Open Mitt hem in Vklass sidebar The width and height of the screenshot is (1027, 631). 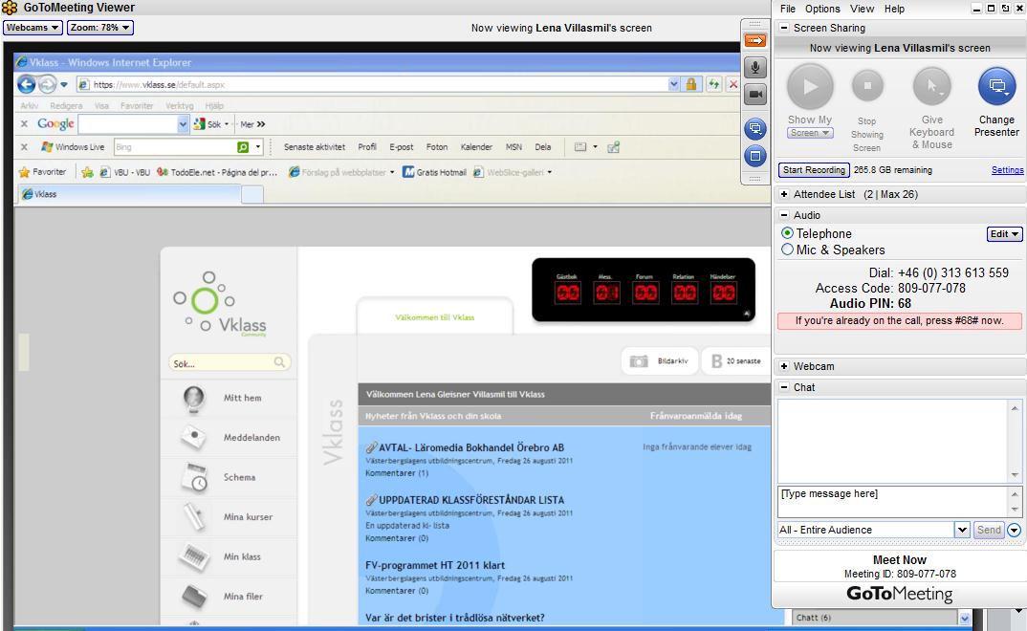[x=228, y=398]
